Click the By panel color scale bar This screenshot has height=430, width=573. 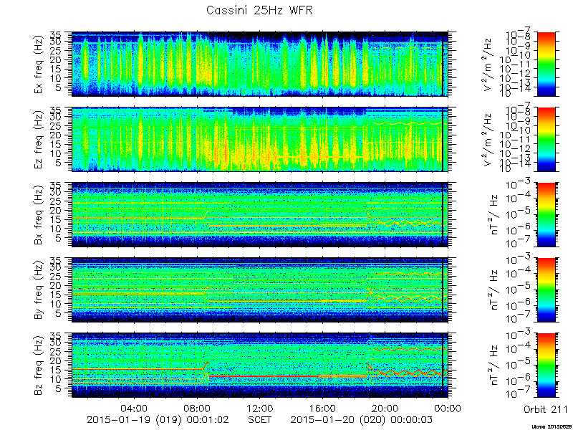tap(546, 290)
